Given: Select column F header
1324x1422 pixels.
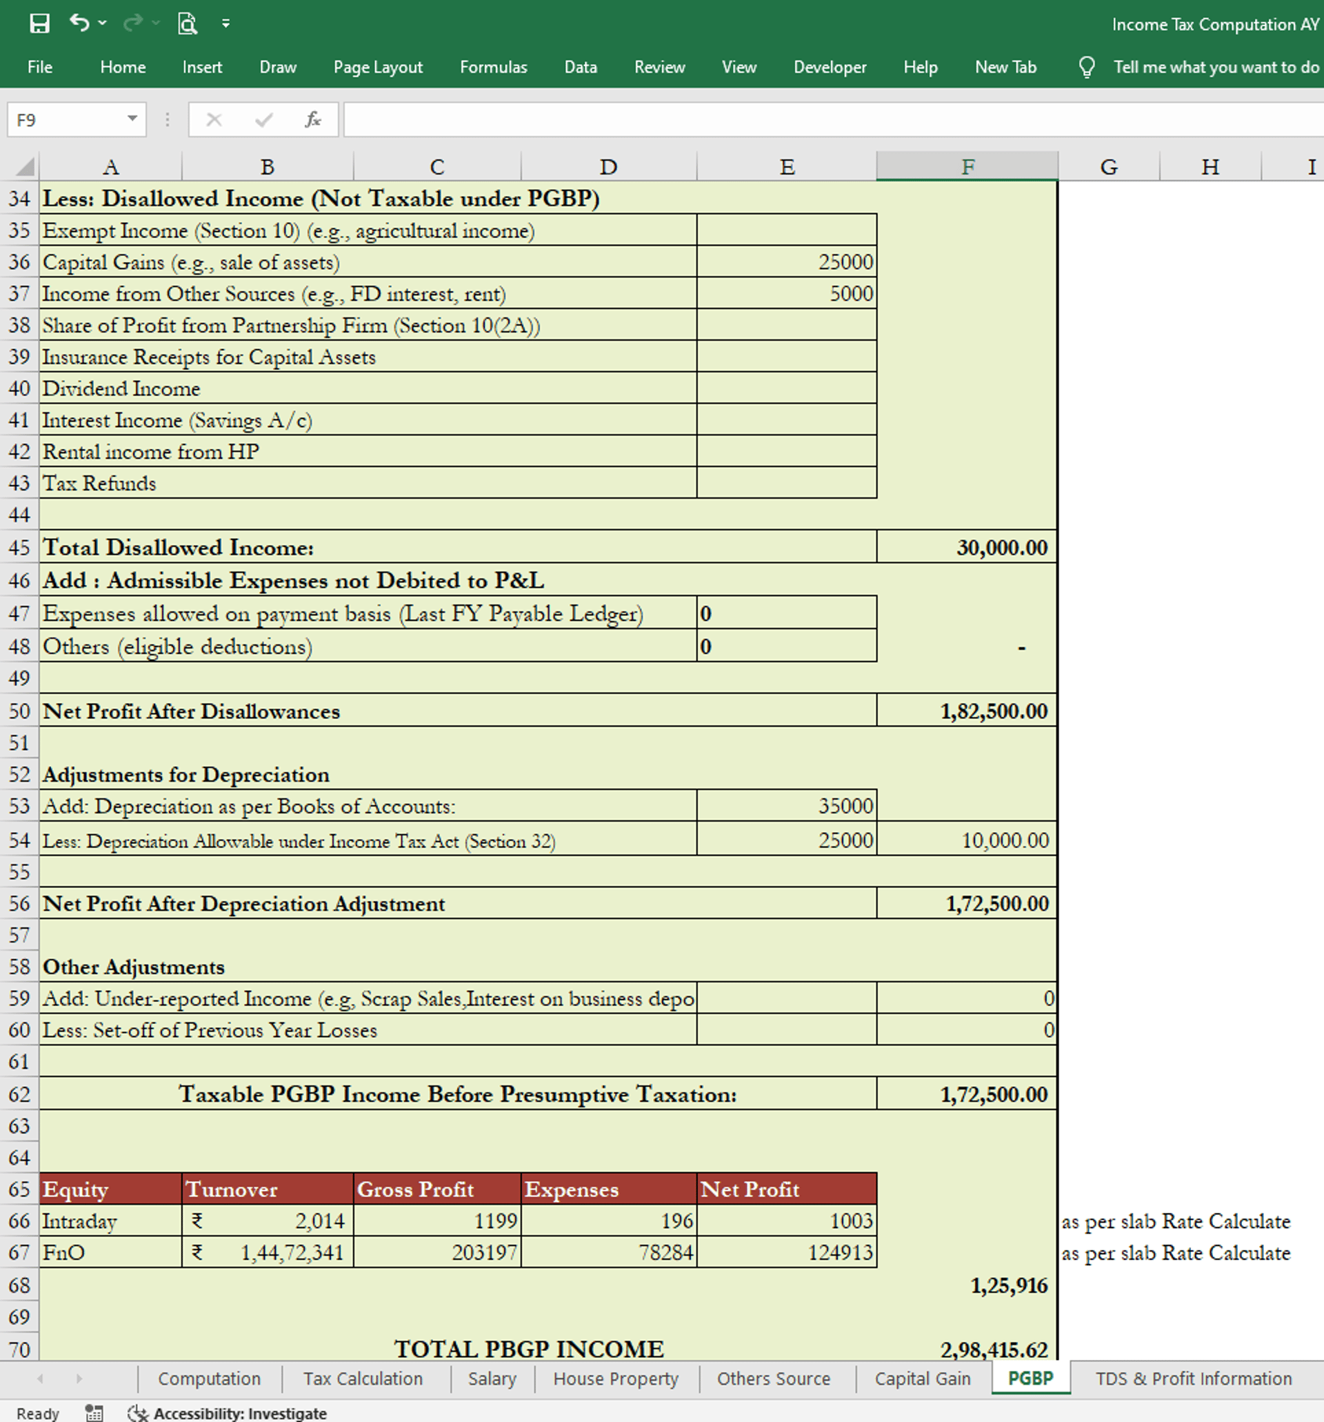Looking at the screenshot, I should pyautogui.click(x=967, y=168).
